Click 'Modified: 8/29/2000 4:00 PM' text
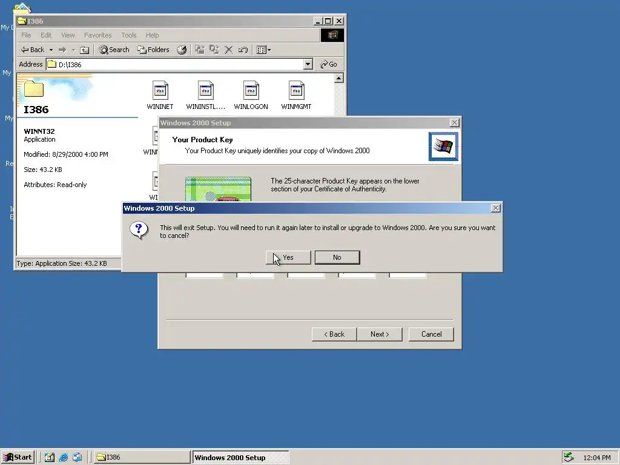 tap(66, 154)
